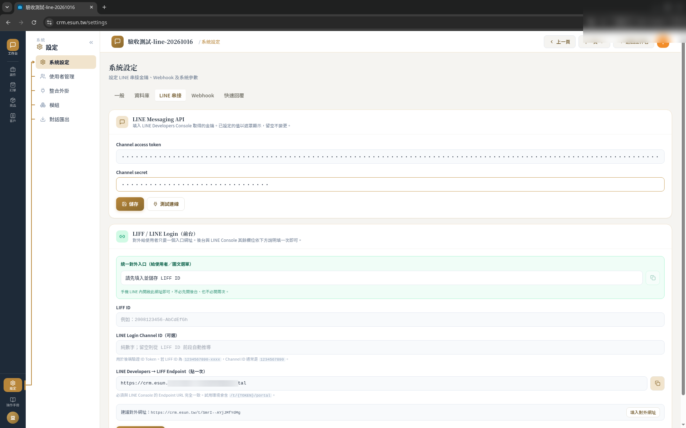Click the Channel secret field
686x428 pixels.
(x=390, y=184)
